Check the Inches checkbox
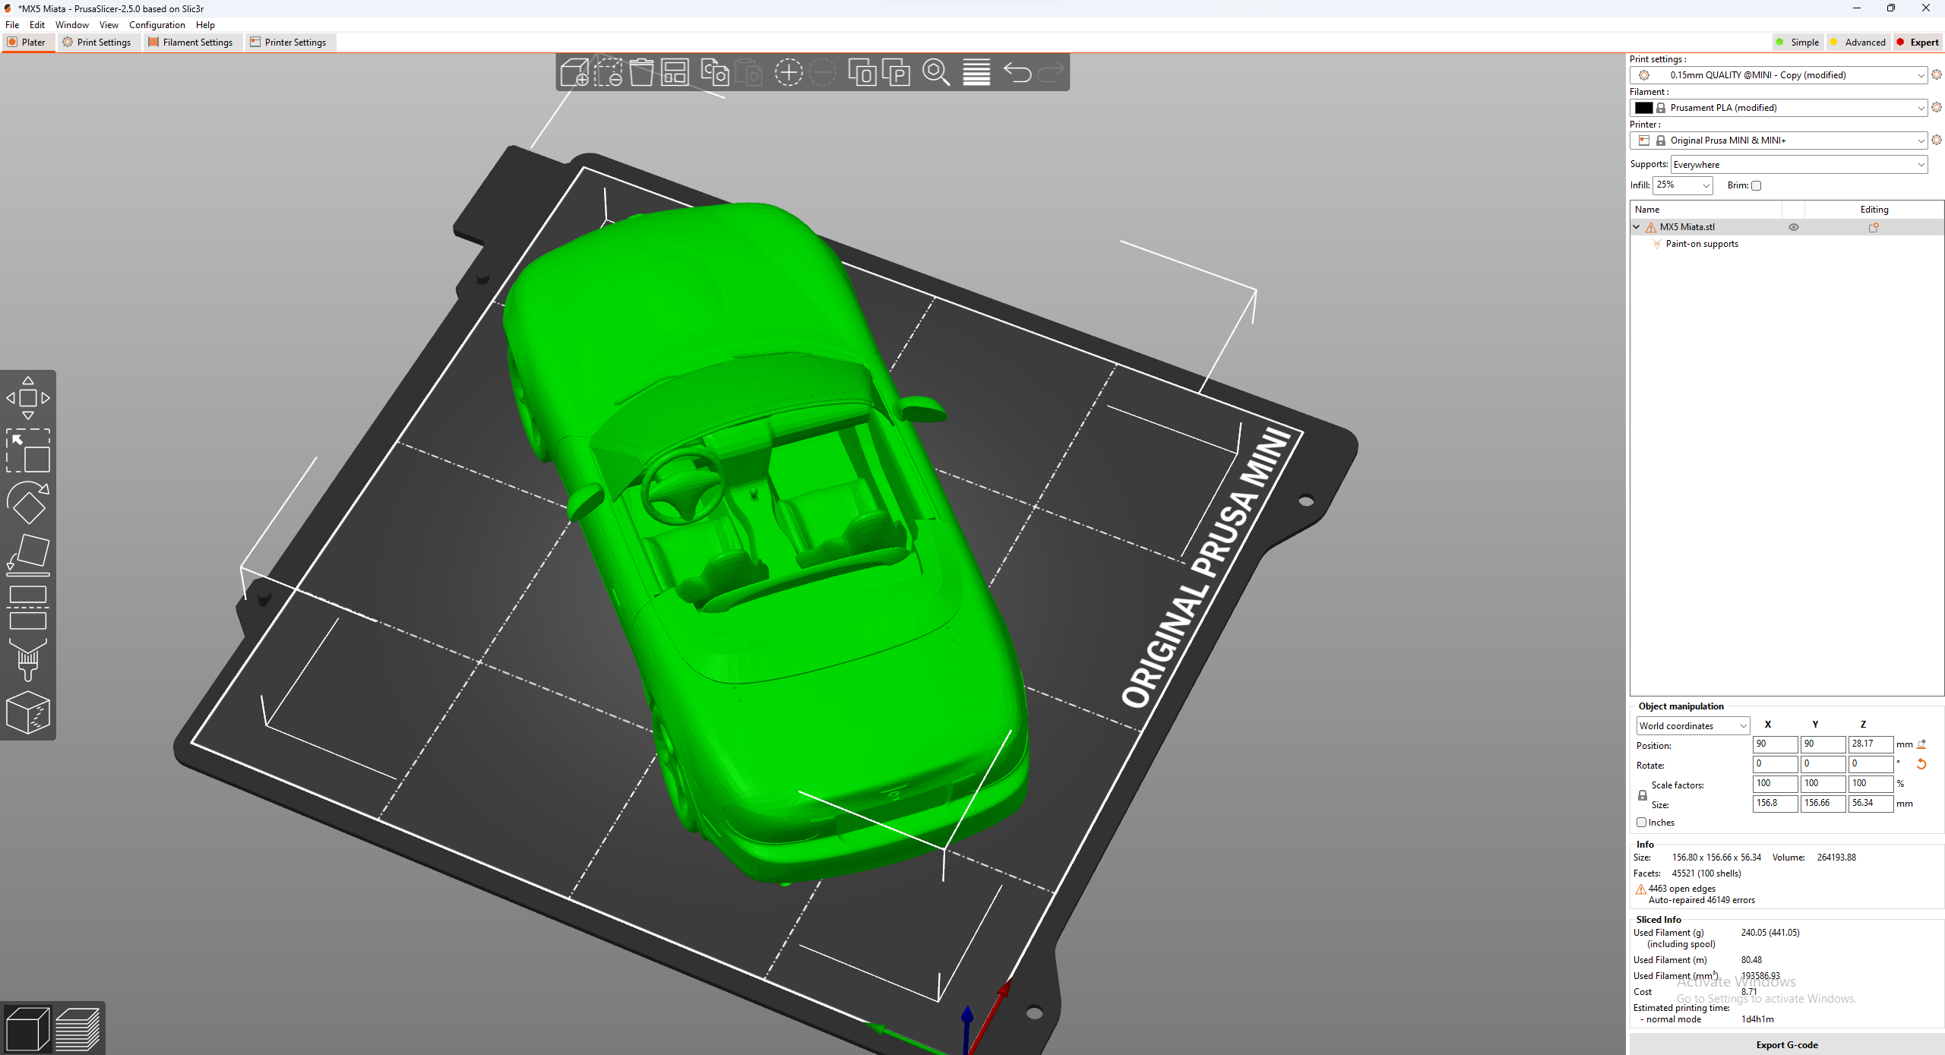 click(x=1641, y=822)
